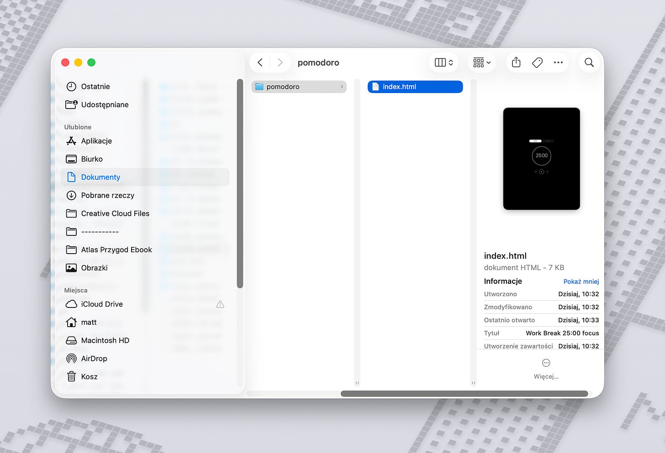The image size is (665, 453).
Task: Click the download arrow icon by Pobrane rzeczy
Action: 71,195
